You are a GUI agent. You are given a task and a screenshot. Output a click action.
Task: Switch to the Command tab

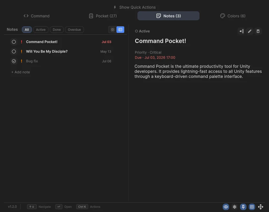37,16
